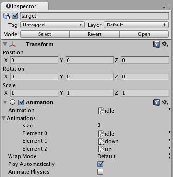The height and width of the screenshot is (177, 173).
Task: Click the Position X input field
Action: (x=34, y=60)
